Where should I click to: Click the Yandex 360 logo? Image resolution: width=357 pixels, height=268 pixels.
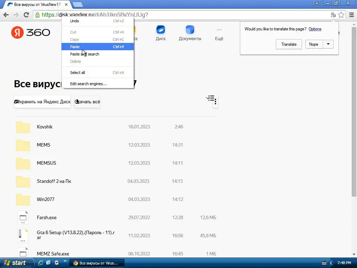click(x=31, y=32)
